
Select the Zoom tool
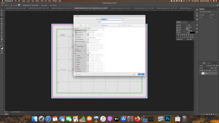point(2,42)
